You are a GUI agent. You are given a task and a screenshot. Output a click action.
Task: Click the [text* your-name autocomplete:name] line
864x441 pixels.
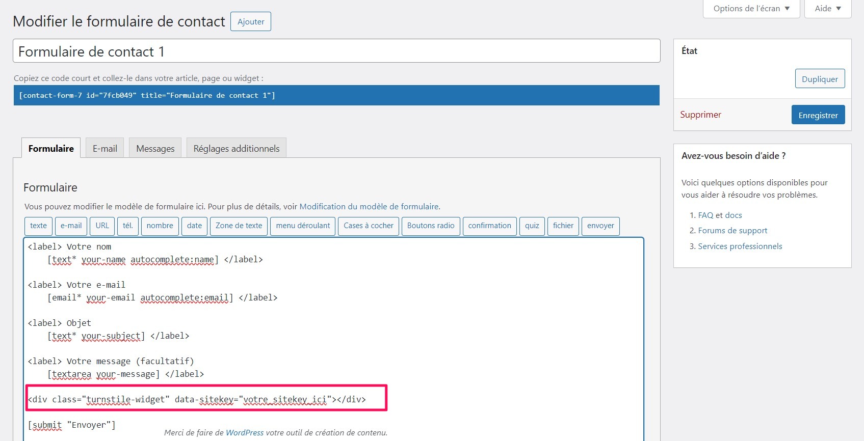[x=155, y=259]
